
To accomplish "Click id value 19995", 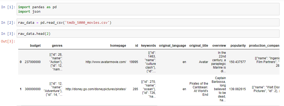I will 134,62.
